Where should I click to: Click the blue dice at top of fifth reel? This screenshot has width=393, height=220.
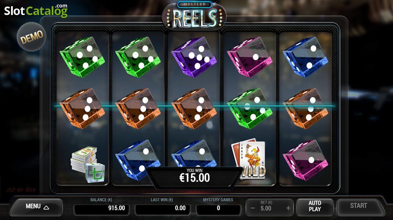pyautogui.click(x=305, y=57)
